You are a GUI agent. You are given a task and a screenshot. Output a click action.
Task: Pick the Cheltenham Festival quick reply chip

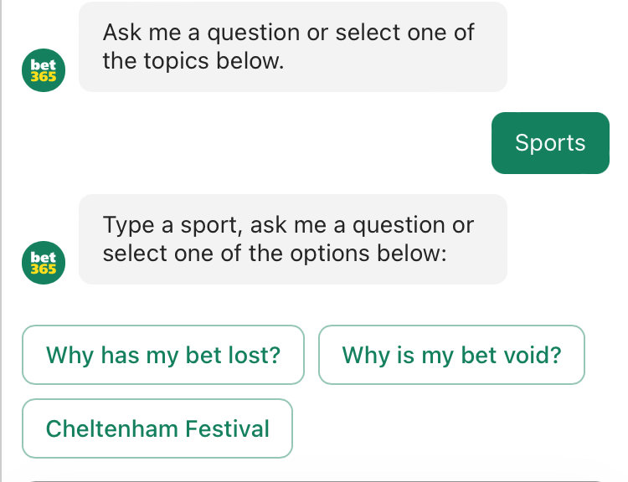(157, 428)
